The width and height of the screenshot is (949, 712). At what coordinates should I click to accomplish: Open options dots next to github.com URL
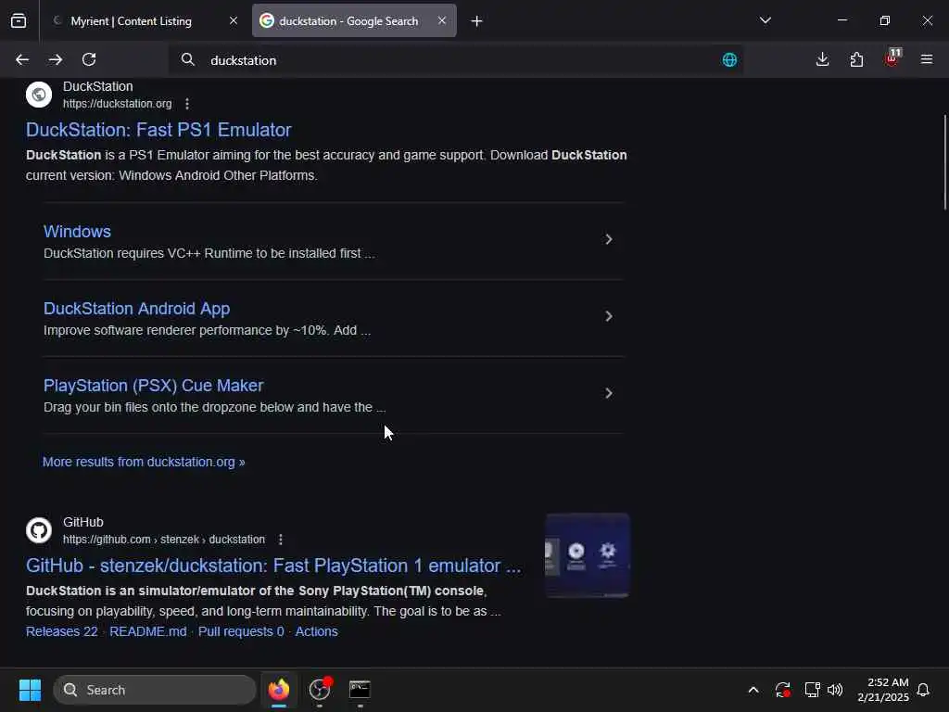pyautogui.click(x=280, y=540)
